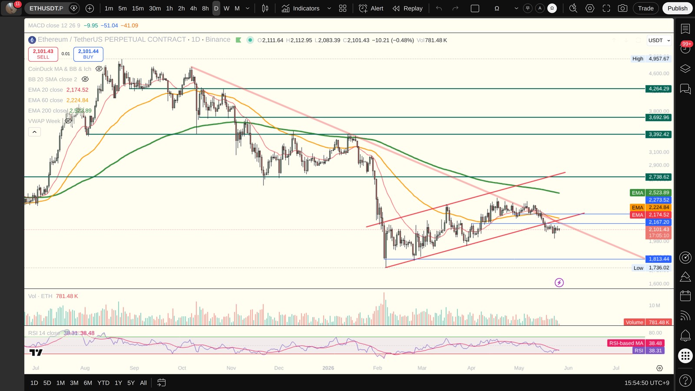Screen dimensions: 695x391
Task: Select the 1h timeframe
Action: [x=169, y=8]
